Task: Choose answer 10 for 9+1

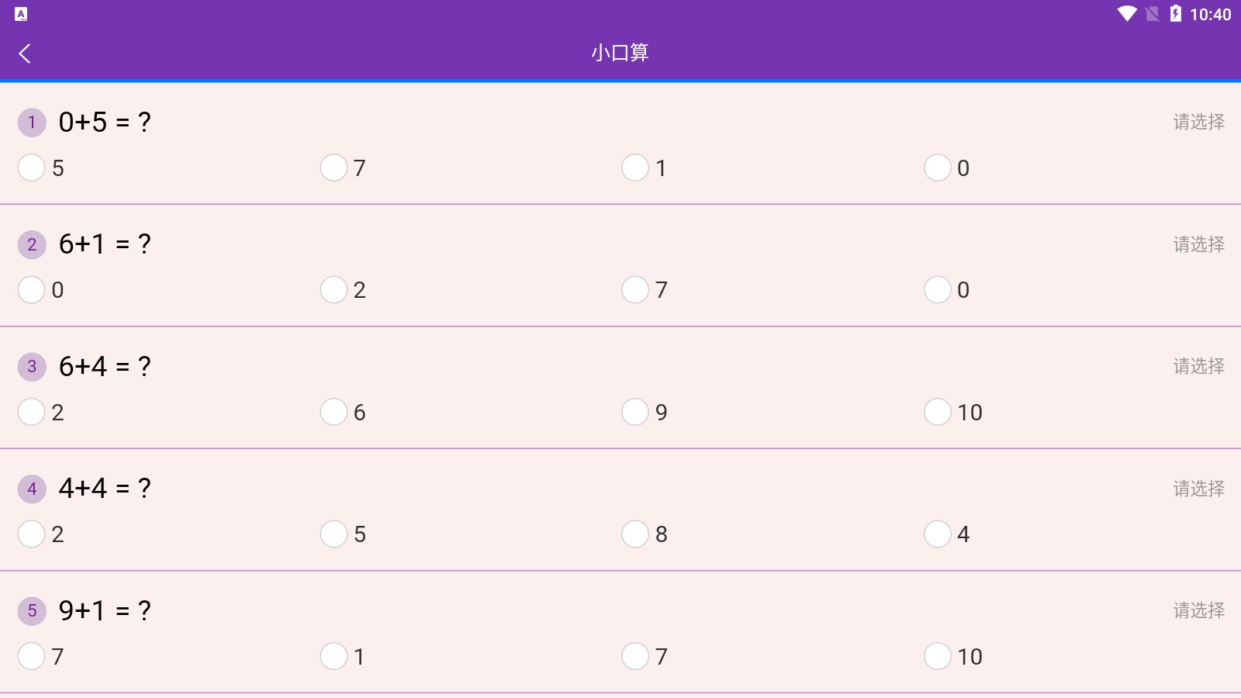Action: 937,656
